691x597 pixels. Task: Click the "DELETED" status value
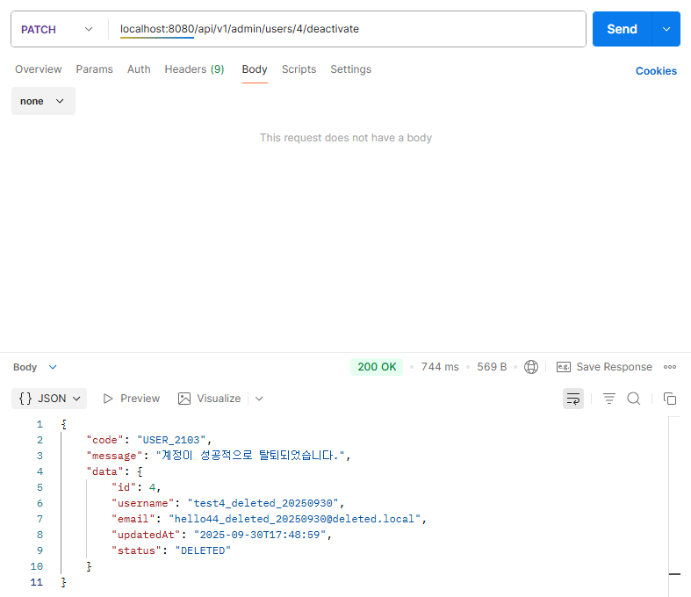[203, 550]
